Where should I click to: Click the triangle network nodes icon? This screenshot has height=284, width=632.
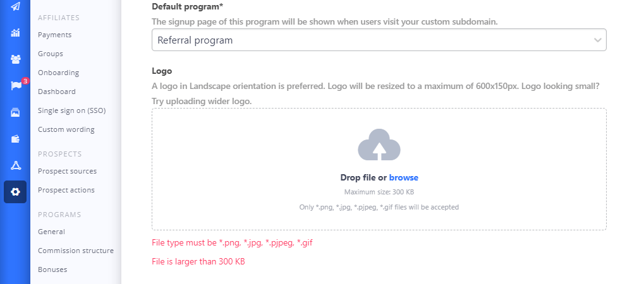[15, 165]
